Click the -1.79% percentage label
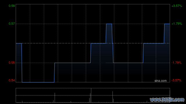Screen dimensions: 186x104 tap(176, 63)
